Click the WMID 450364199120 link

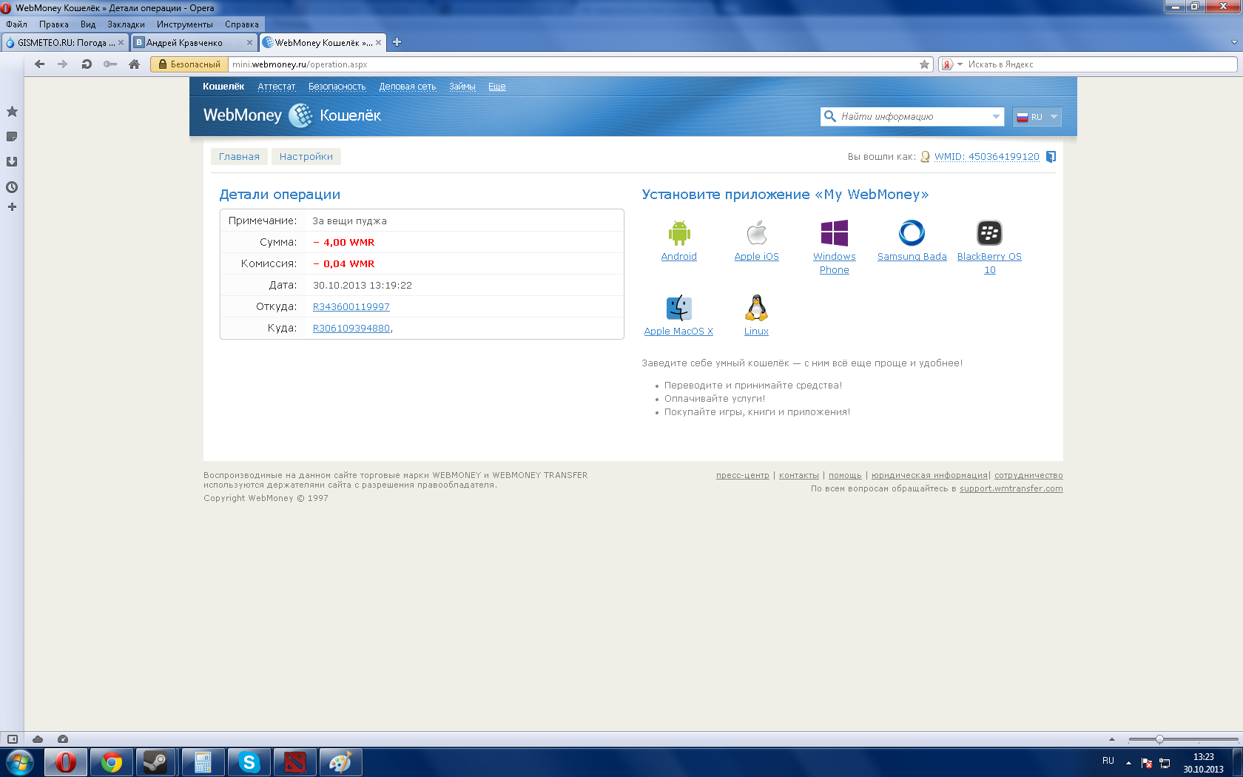tap(986, 157)
